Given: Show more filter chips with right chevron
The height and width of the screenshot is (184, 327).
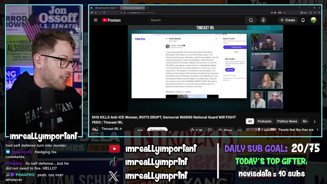Looking at the screenshot, I should point(314,121).
